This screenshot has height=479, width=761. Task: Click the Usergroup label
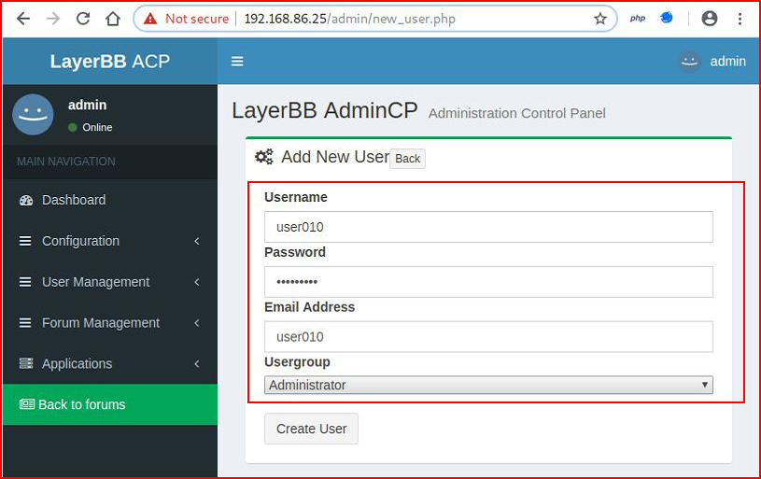coord(297,362)
